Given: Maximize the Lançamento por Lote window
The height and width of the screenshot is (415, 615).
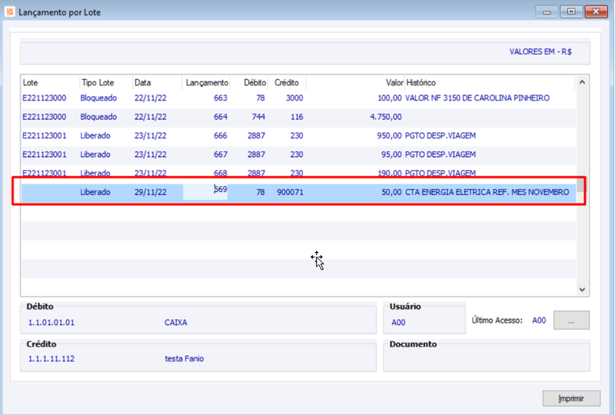Looking at the screenshot, I should coord(571,12).
